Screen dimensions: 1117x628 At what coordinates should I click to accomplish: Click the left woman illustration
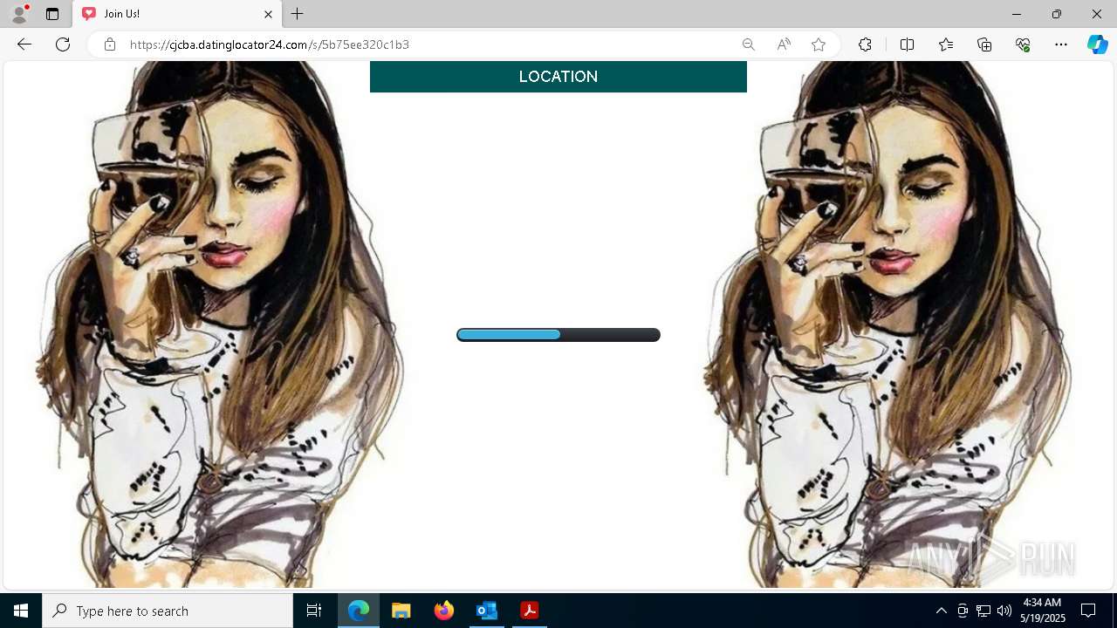tap(218, 324)
